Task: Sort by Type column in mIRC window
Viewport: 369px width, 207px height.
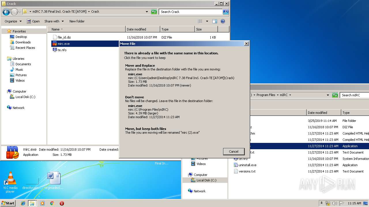Action: coord(355,113)
